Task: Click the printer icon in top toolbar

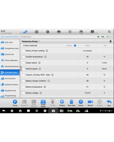Action: click(x=59, y=32)
